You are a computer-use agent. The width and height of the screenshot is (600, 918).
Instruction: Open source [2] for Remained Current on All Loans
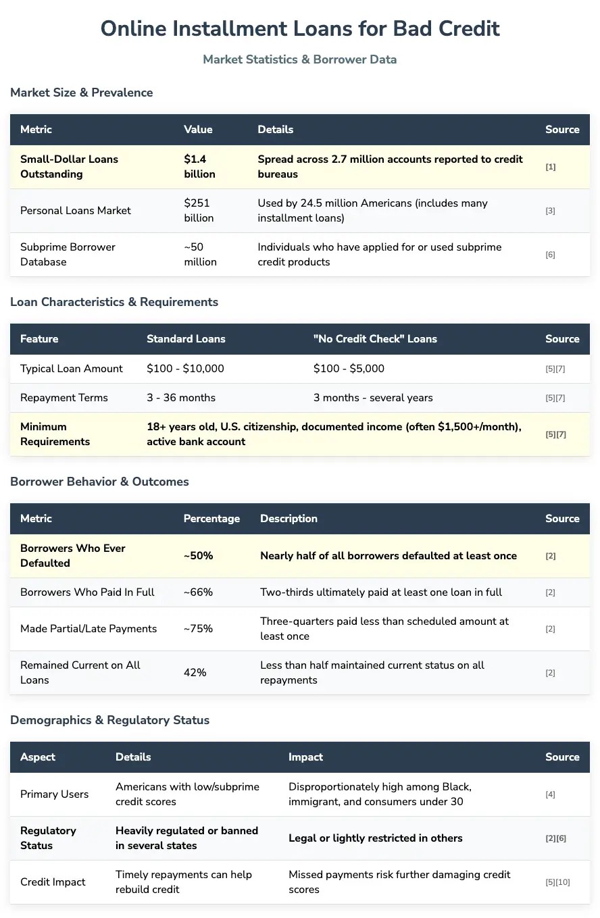(551, 673)
